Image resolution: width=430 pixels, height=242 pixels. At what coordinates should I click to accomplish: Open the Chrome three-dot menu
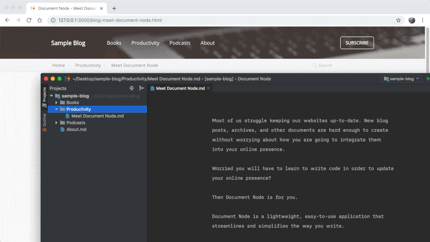(x=422, y=20)
